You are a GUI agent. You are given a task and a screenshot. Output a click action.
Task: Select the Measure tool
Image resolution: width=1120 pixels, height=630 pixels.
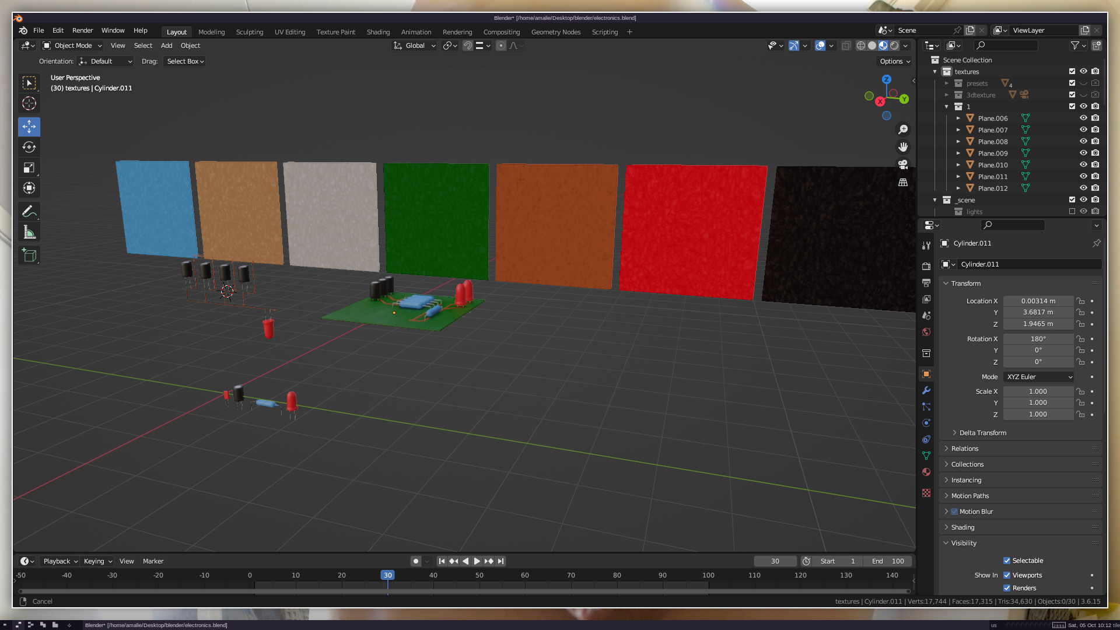pos(29,232)
